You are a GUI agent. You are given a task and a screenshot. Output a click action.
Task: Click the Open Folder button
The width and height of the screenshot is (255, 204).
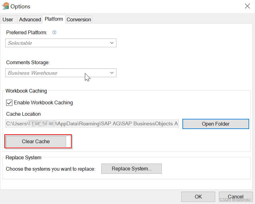(x=215, y=124)
